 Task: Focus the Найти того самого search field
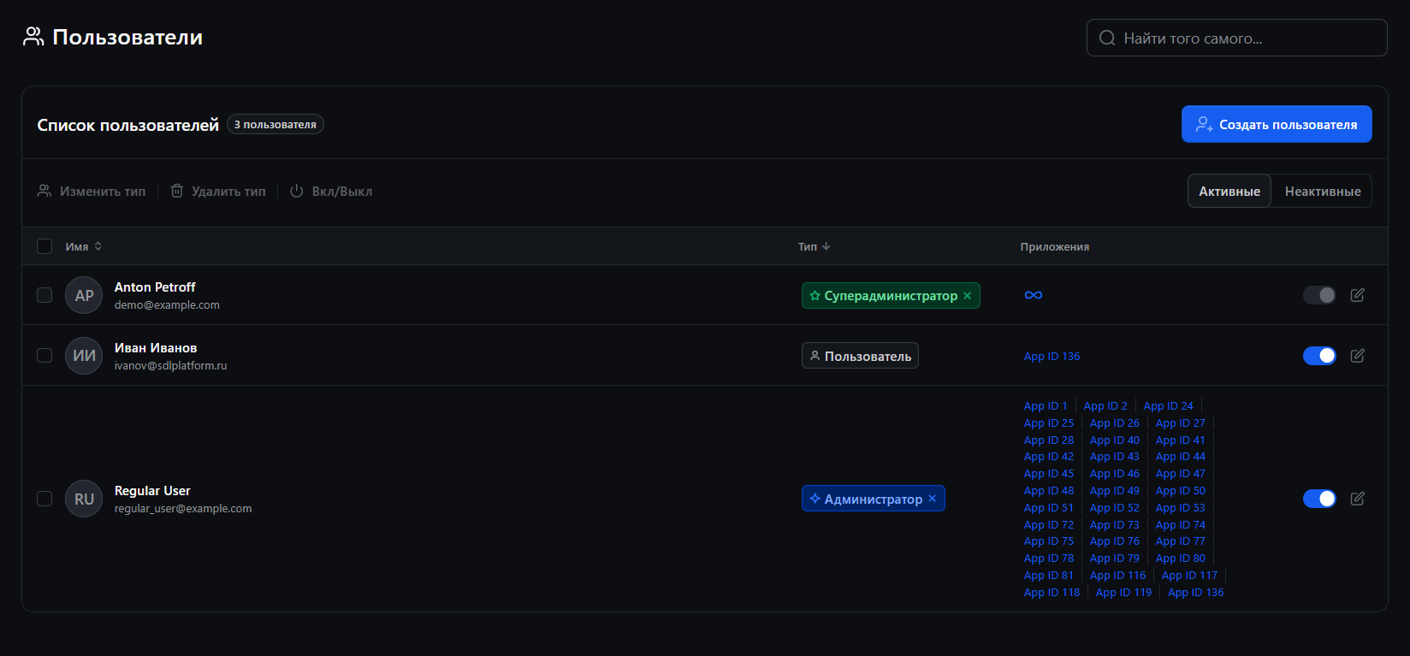(x=1236, y=38)
